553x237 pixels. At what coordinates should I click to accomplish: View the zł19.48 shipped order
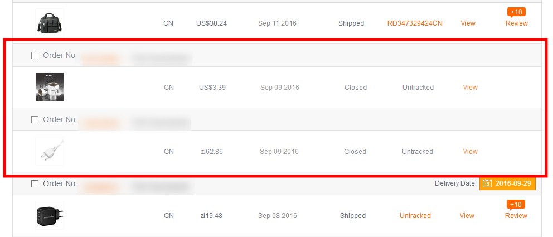pyautogui.click(x=467, y=216)
